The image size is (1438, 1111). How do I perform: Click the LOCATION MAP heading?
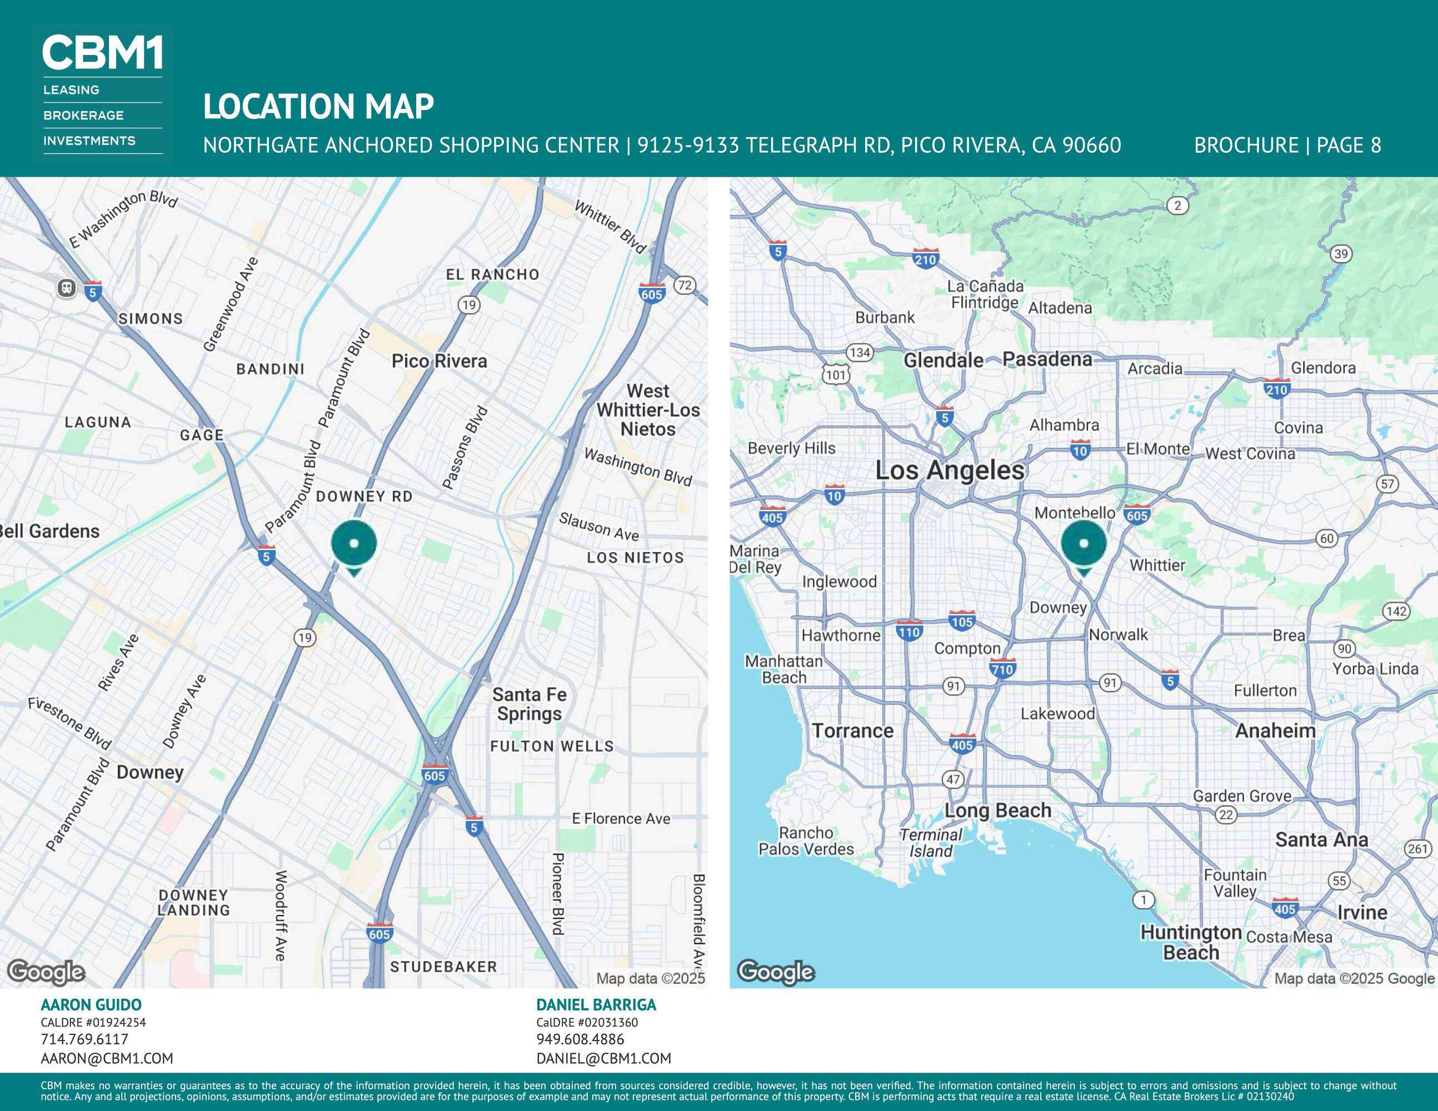click(318, 107)
